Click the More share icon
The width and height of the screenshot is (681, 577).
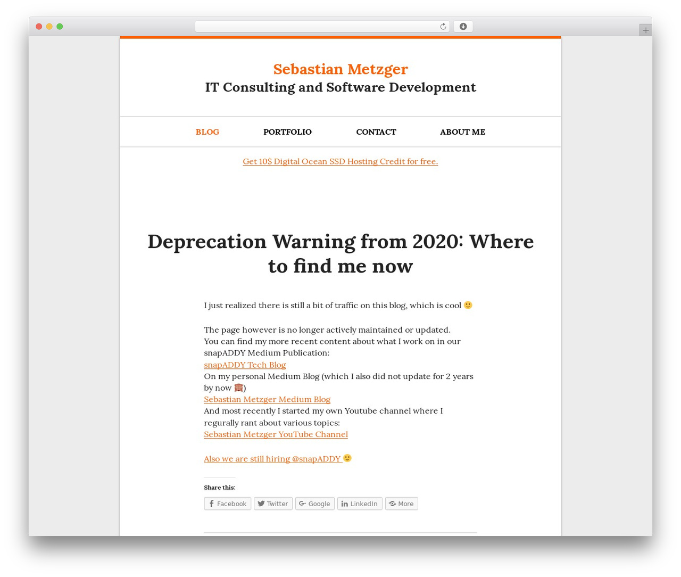click(392, 504)
